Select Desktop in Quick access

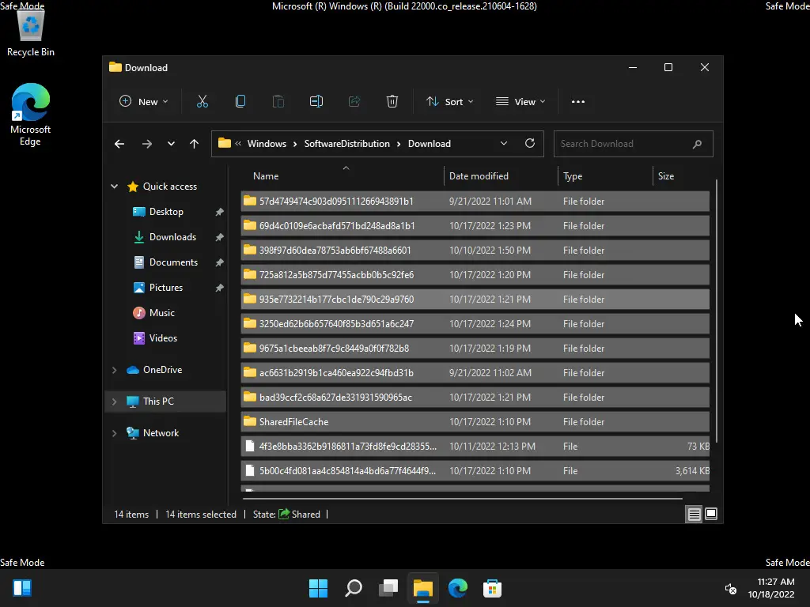(x=166, y=212)
